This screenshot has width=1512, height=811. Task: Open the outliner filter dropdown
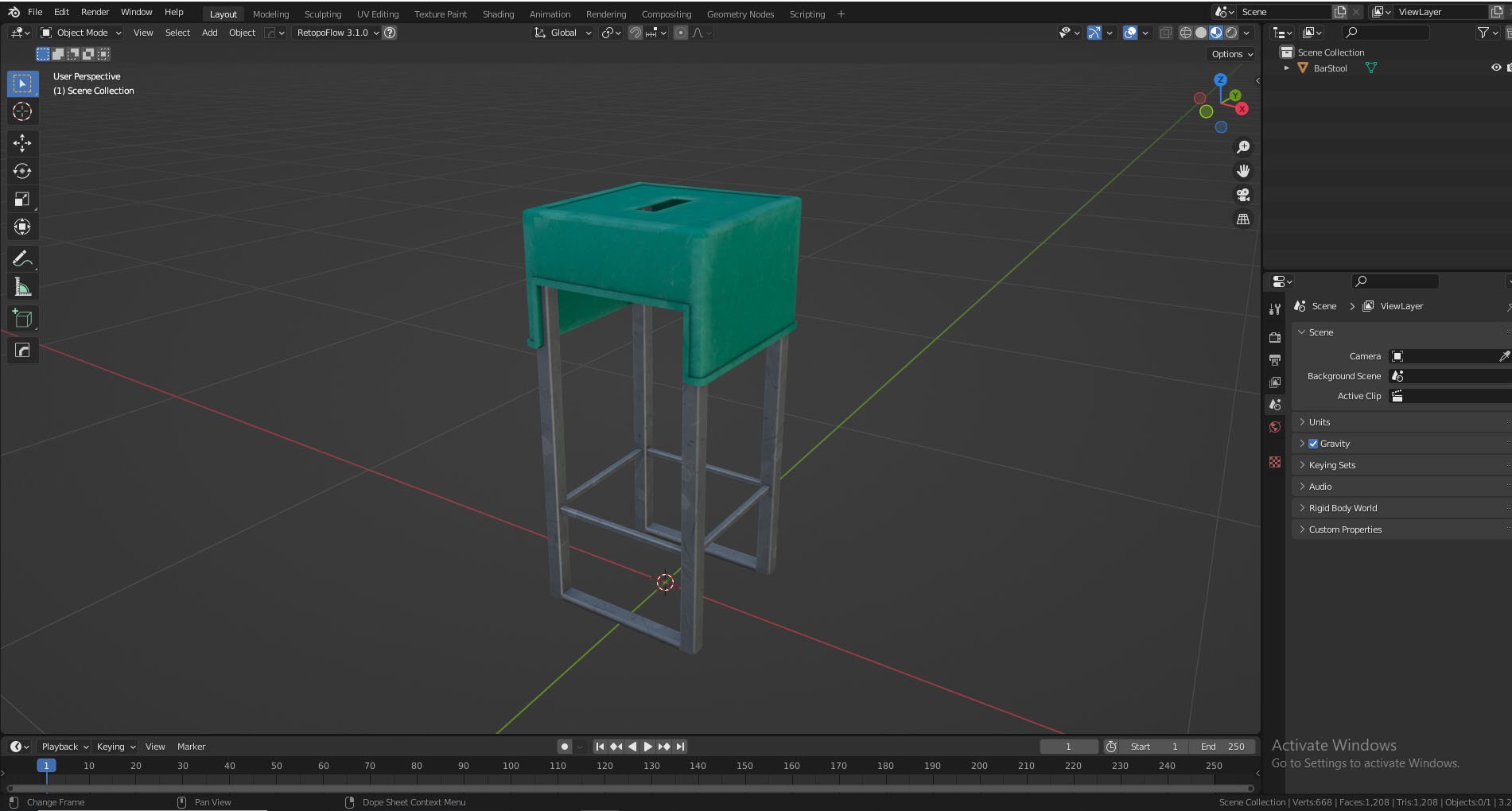tap(1487, 33)
